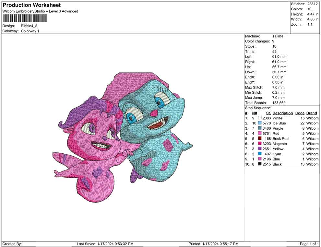
Task: Click stitch count '2083' in White row
Action: pyautogui.click(x=267, y=118)
